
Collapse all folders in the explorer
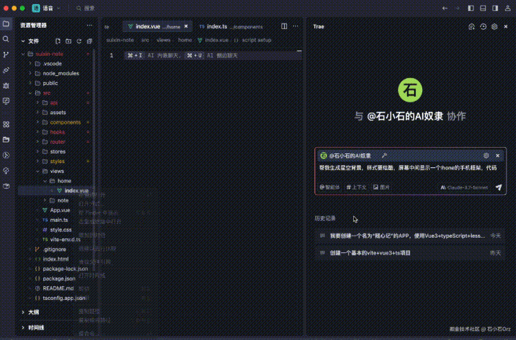90,41
